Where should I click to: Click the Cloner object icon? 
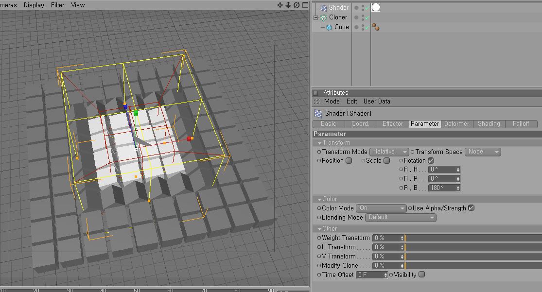324,17
